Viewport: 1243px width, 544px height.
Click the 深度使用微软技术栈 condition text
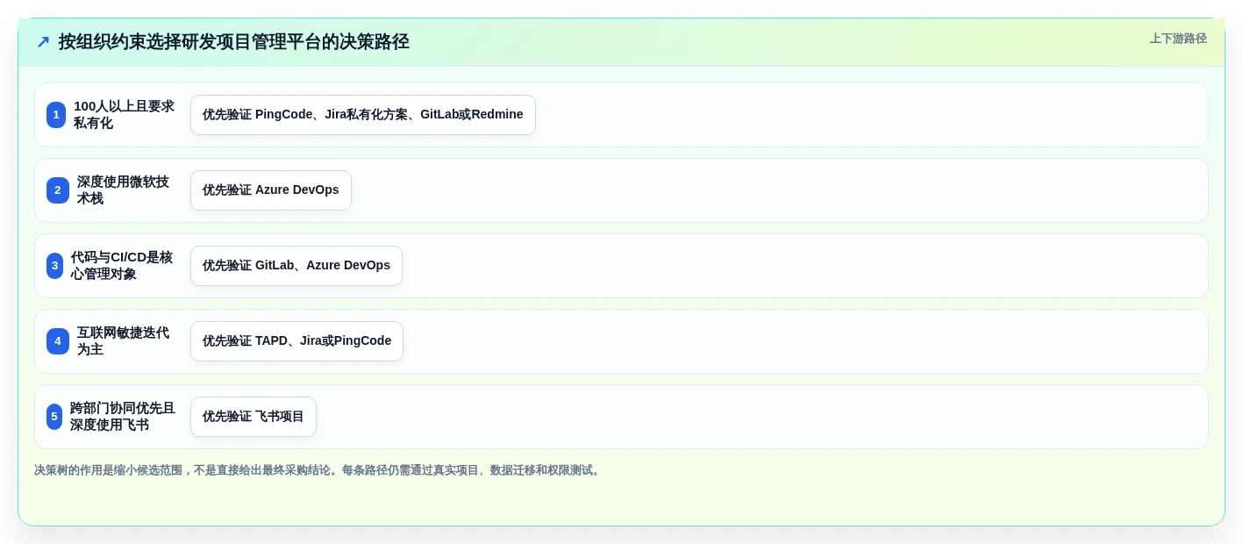point(123,190)
